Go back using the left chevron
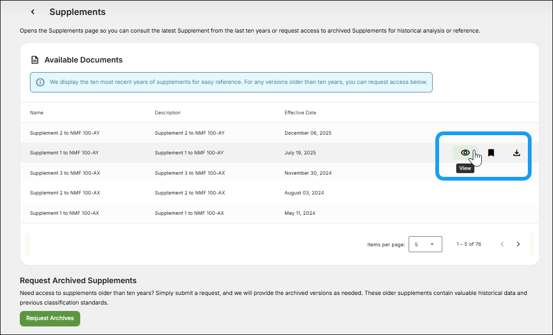 [x=33, y=12]
